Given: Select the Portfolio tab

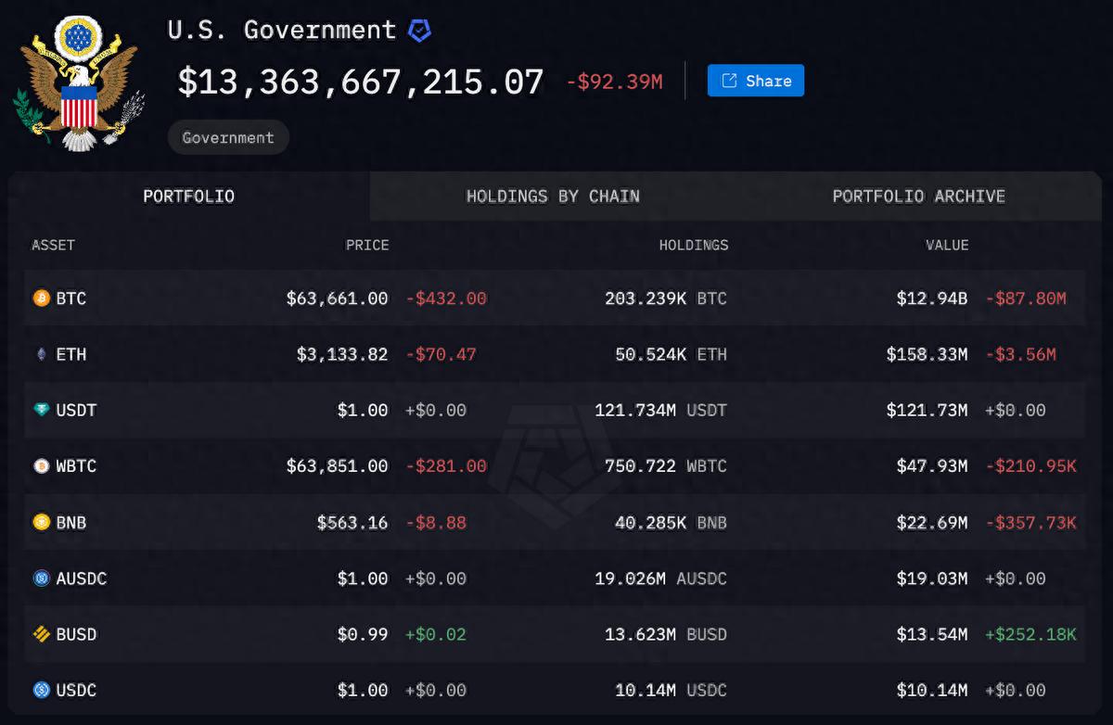Looking at the screenshot, I should (x=188, y=196).
